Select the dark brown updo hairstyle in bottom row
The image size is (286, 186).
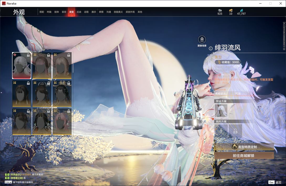(22, 122)
